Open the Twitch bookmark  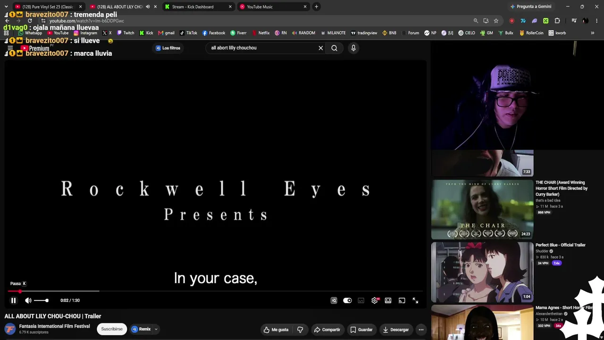coord(126,33)
